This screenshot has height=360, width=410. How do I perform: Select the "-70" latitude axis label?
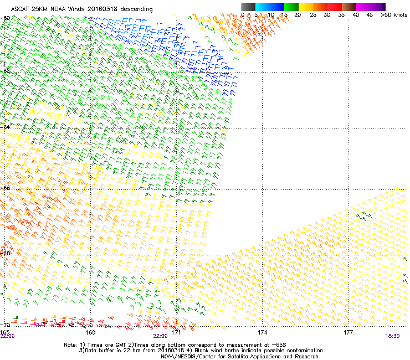pos(5,325)
